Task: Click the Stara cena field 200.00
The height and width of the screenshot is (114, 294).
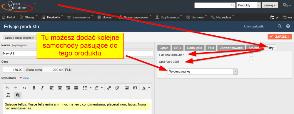Action: point(53,70)
